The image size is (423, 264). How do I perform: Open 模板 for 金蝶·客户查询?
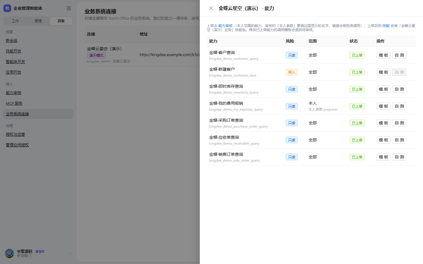click(x=383, y=55)
